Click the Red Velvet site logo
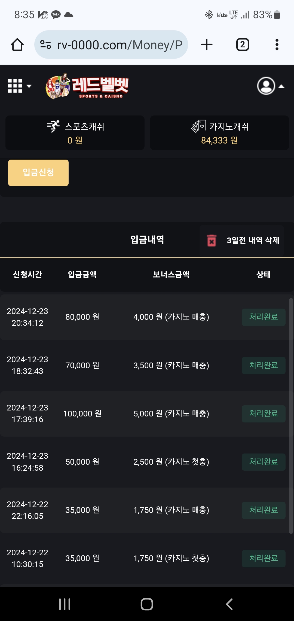This screenshot has width=294, height=621. point(87,86)
